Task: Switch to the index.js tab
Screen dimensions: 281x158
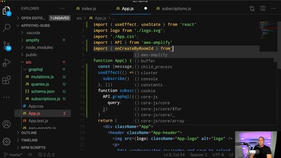Action: point(86,9)
